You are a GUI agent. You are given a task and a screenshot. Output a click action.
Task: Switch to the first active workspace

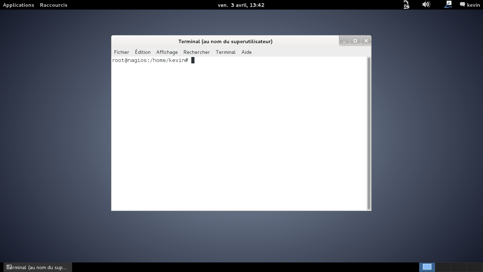tap(427, 267)
